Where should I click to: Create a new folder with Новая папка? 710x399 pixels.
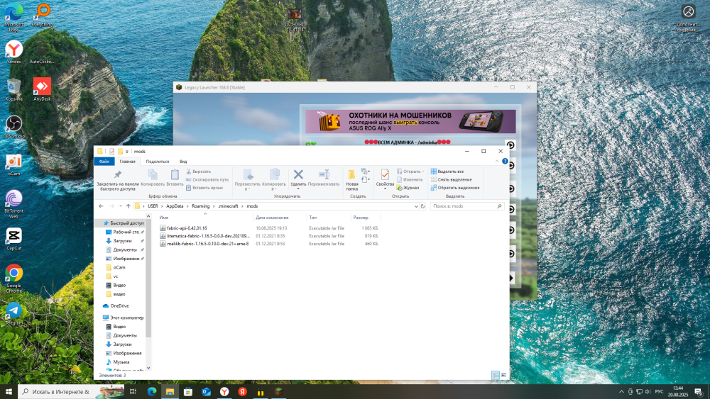[x=352, y=180]
